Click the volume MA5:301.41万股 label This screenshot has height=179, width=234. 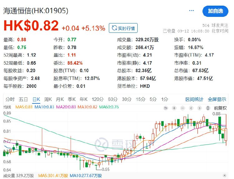click(53, 176)
